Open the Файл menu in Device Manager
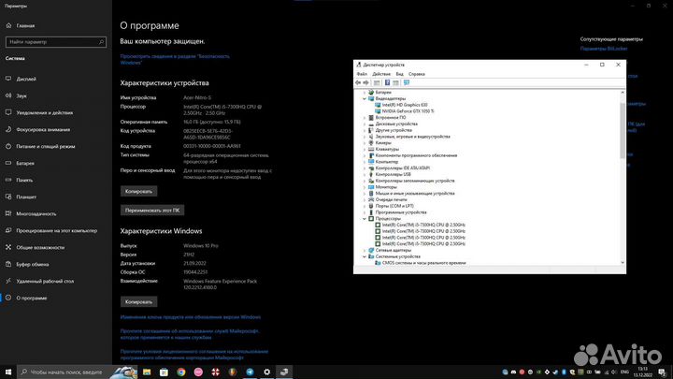This screenshot has width=673, height=379. tap(362, 74)
